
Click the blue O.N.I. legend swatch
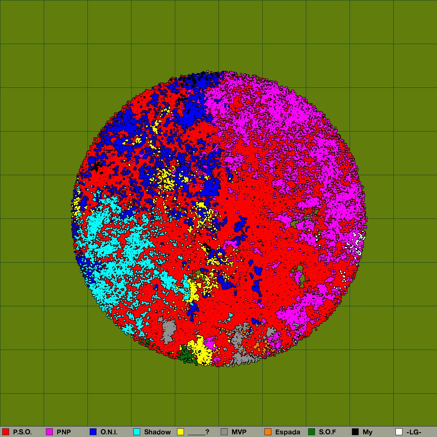[93, 432]
